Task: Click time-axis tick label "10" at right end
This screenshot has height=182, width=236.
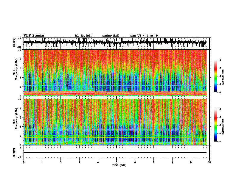Action: pyautogui.click(x=209, y=162)
